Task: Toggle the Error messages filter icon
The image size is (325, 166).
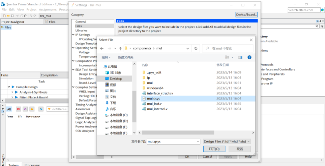Action: click(19, 109)
